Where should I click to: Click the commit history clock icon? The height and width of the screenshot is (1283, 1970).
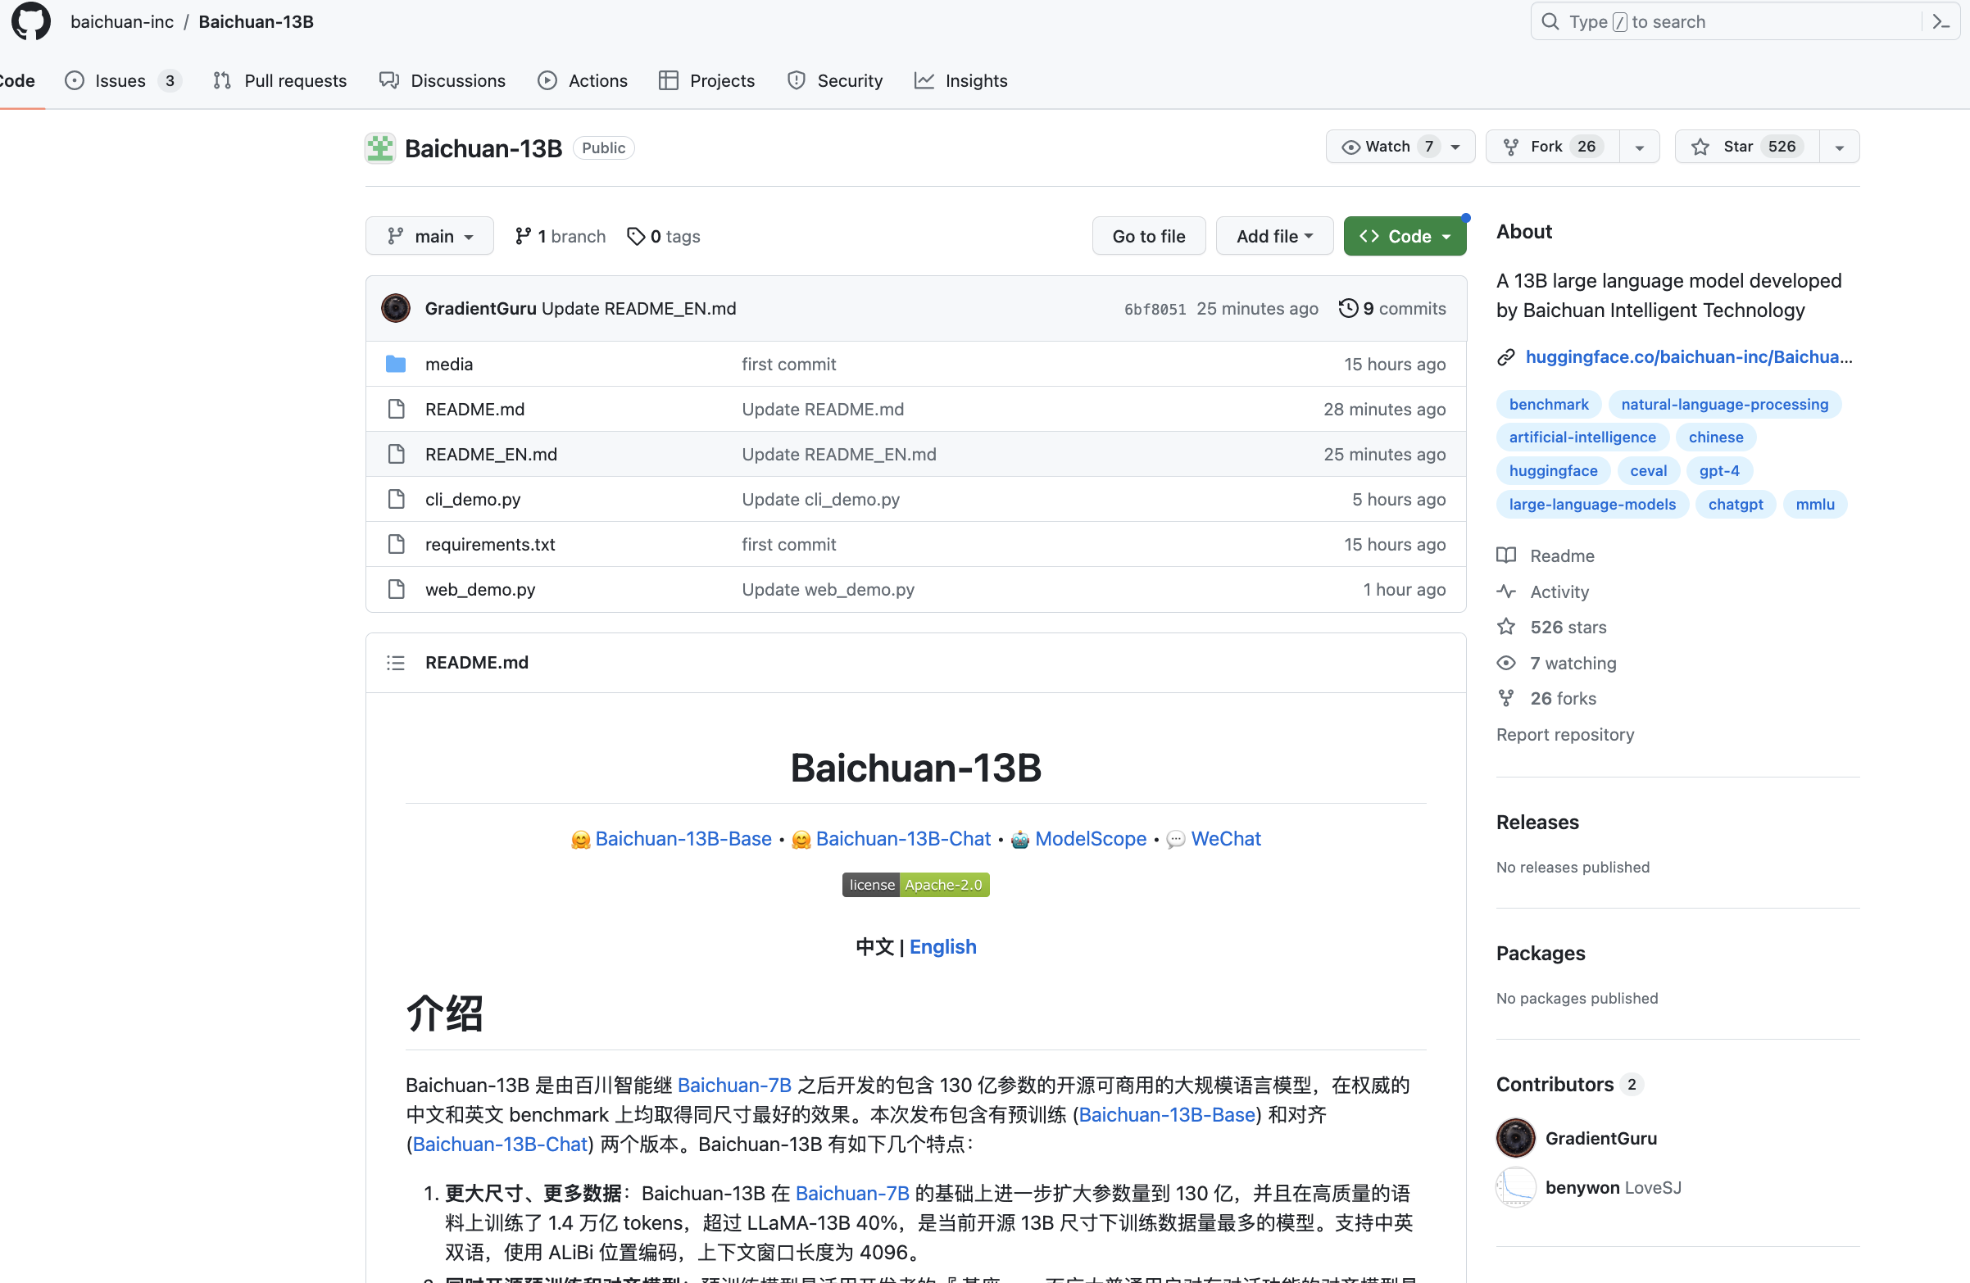1348,308
